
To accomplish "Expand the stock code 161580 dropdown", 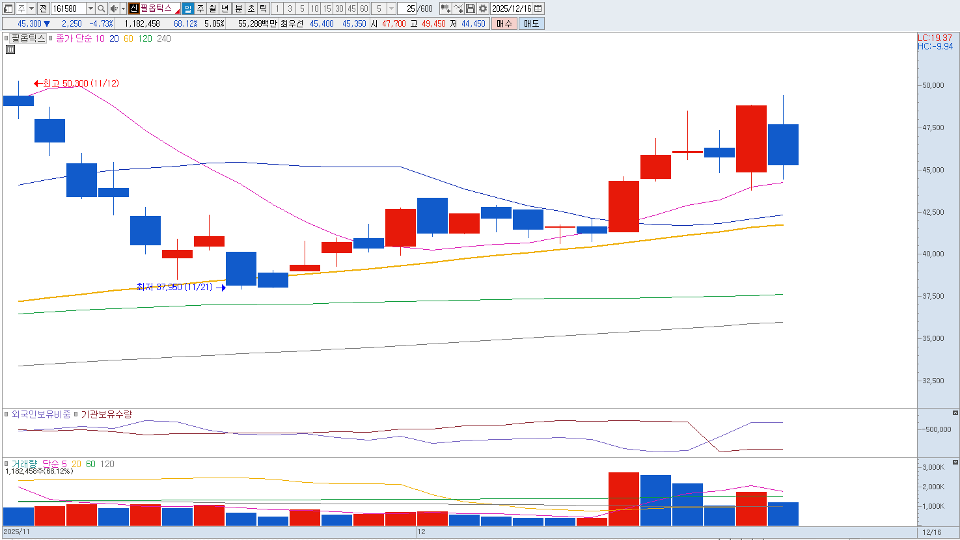I will (90, 8).
